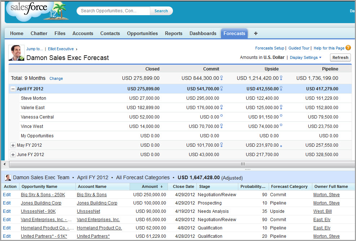Viewport: 356px width, 241px height.
Task: Click the plus icon to add tab
Action: click(256, 33)
